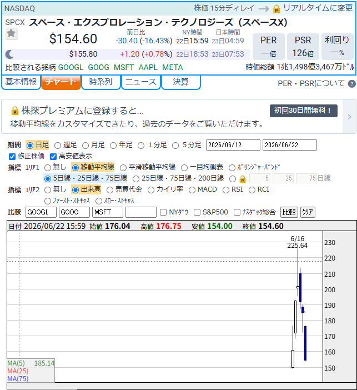Switch to the 決算 tab

[181, 82]
